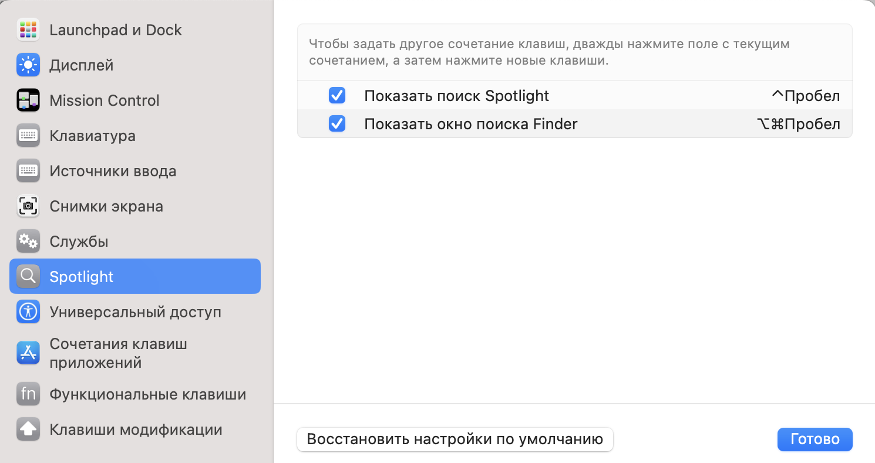The image size is (875, 463).
Task: Open Функциональные клавиши section label
Action: (147, 394)
